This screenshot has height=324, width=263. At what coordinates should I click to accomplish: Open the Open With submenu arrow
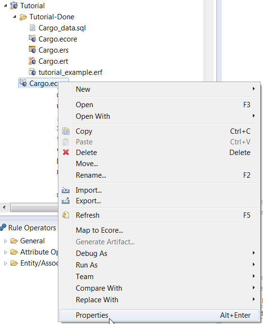point(254,116)
